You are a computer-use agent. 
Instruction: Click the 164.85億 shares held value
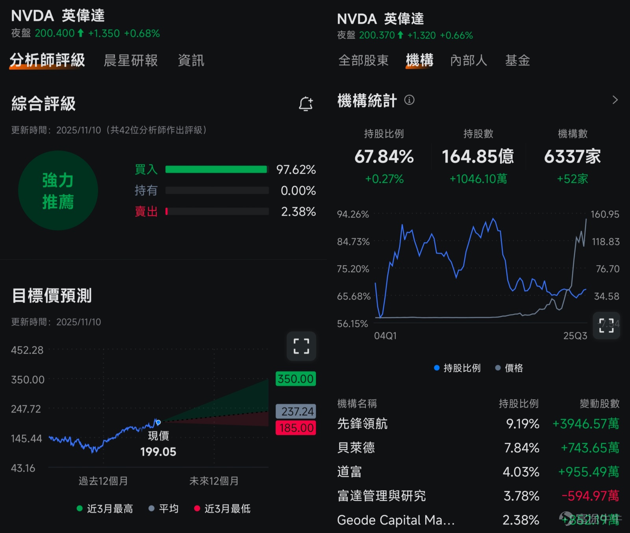[x=478, y=157]
